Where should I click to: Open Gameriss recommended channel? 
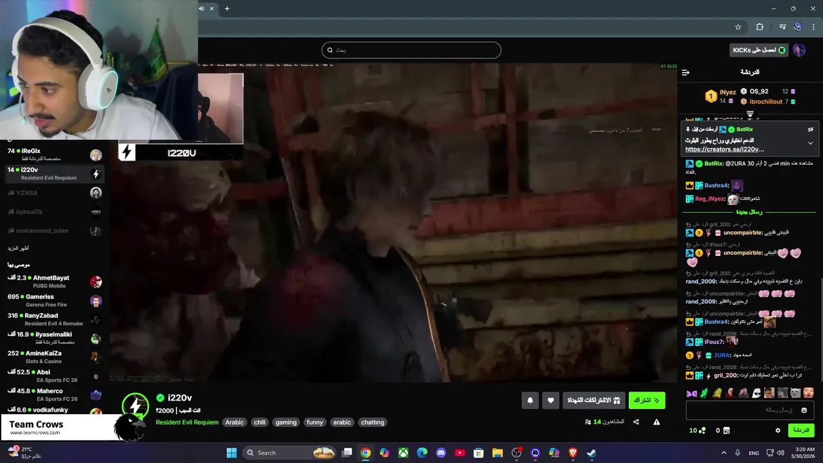coord(55,300)
